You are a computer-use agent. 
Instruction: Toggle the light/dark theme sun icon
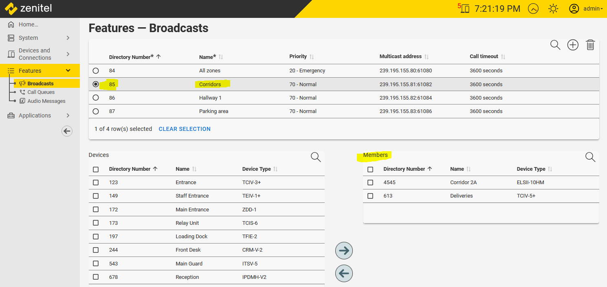click(553, 9)
